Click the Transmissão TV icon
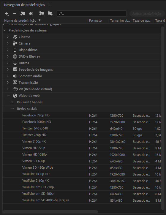 (15, 83)
